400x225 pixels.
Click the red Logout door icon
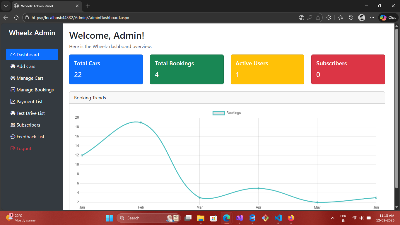(13, 149)
